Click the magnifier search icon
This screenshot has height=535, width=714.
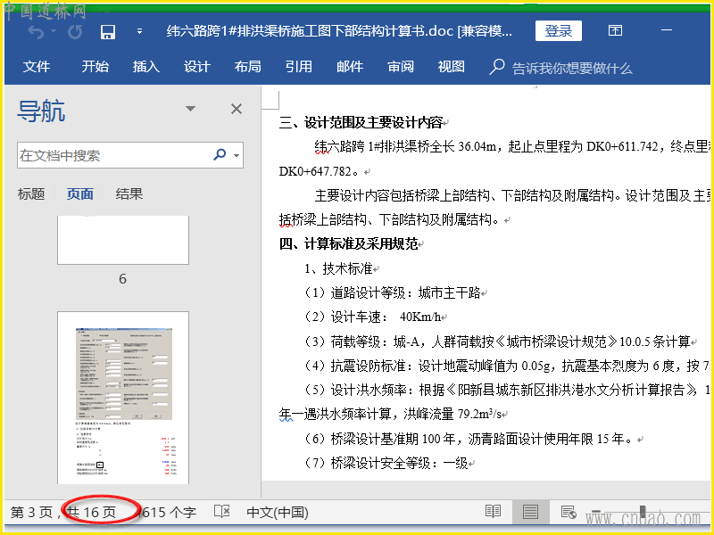pos(220,154)
